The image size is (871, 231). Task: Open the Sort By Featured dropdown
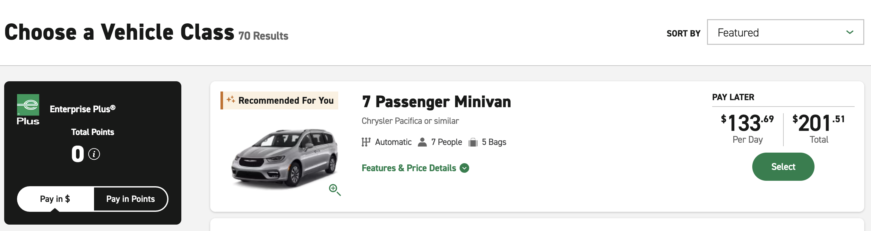pos(785,32)
